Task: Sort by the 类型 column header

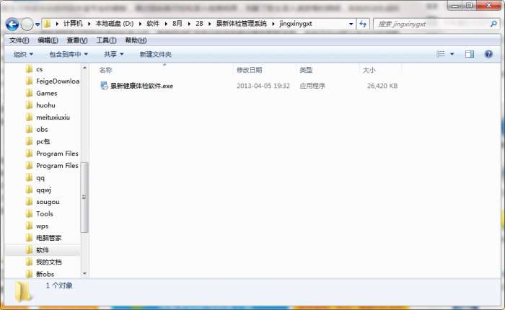Action: (x=306, y=70)
